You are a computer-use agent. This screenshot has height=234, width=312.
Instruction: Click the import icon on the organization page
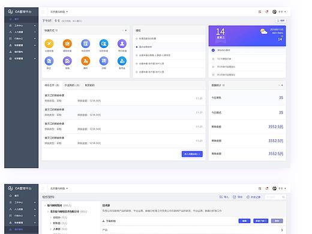pos(221,197)
